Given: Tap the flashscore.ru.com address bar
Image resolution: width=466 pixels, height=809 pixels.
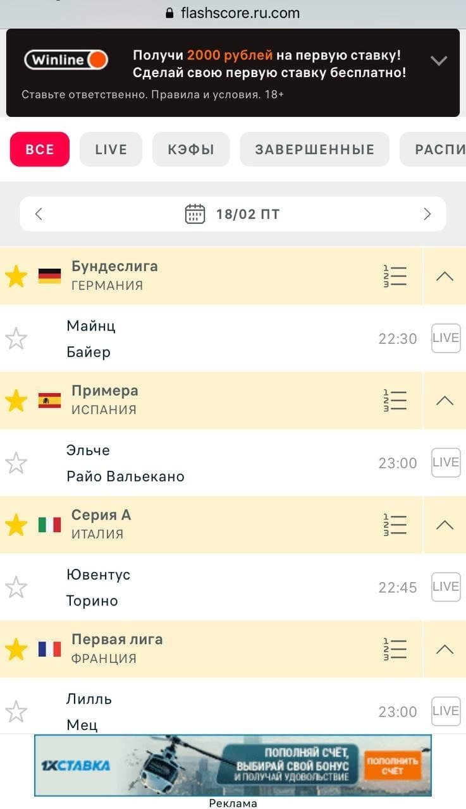Looking at the screenshot, I should click(x=233, y=13).
